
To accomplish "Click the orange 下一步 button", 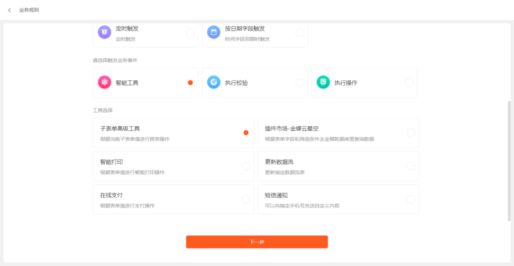I will (x=257, y=242).
